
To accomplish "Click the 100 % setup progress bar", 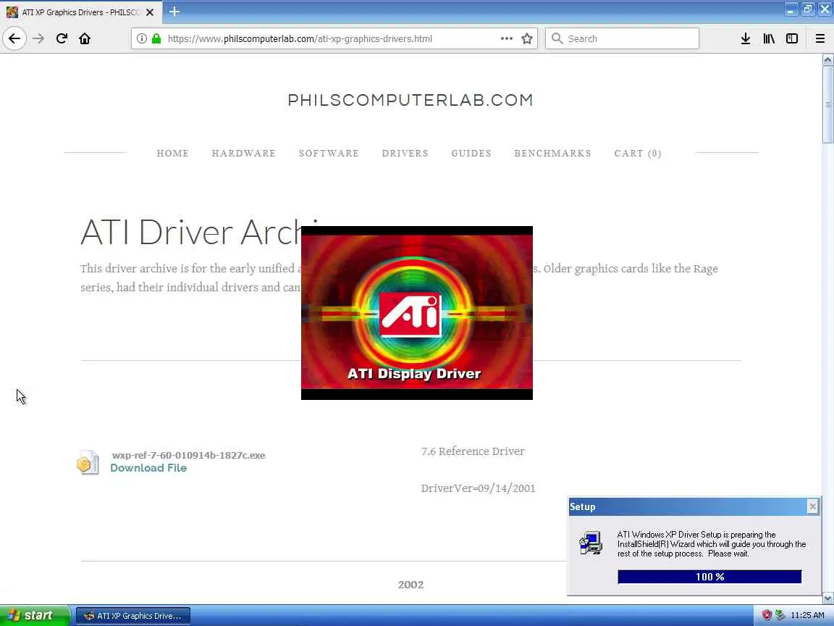I will pyautogui.click(x=709, y=577).
